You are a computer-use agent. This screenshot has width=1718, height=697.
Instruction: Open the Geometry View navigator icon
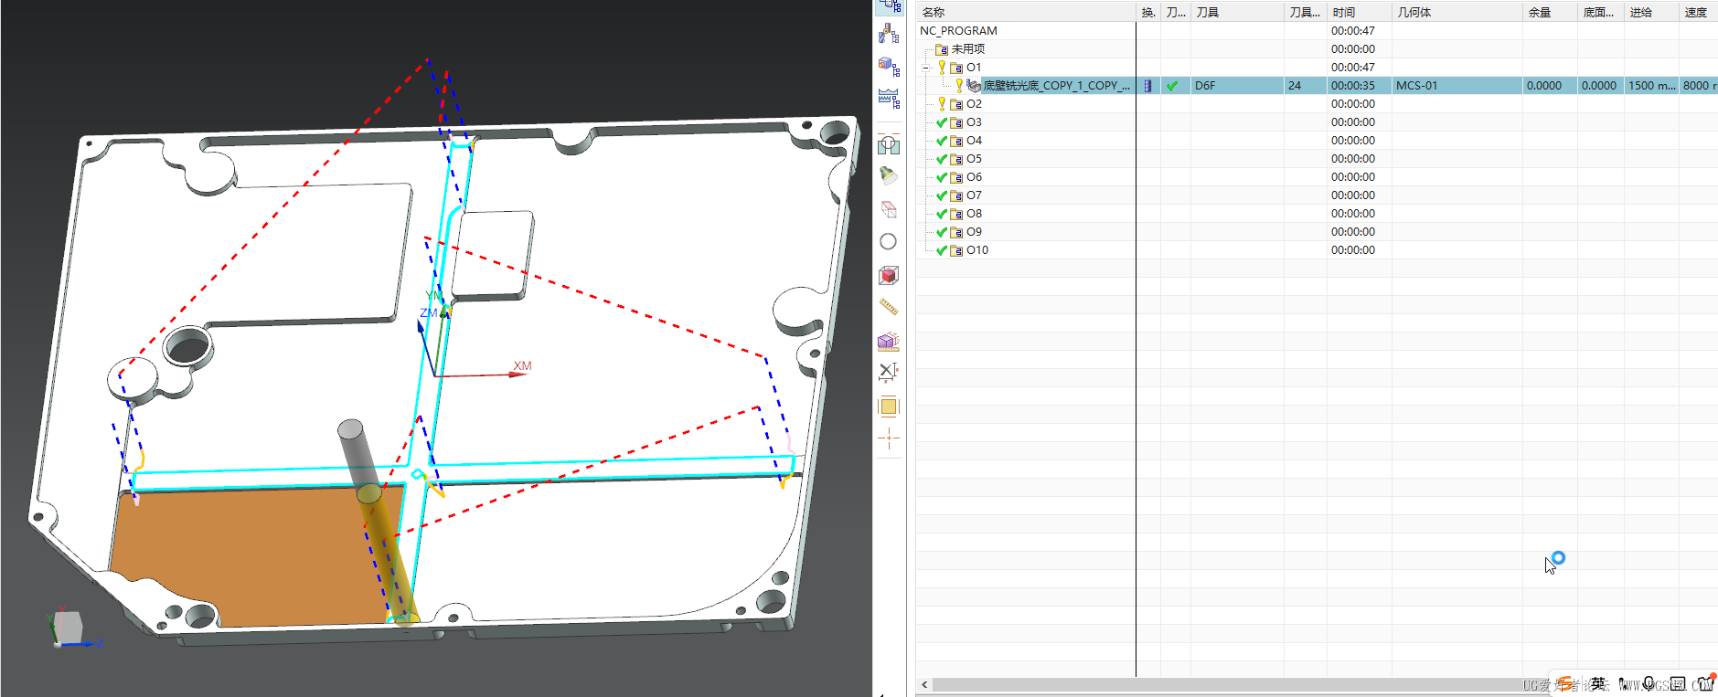[x=889, y=67]
